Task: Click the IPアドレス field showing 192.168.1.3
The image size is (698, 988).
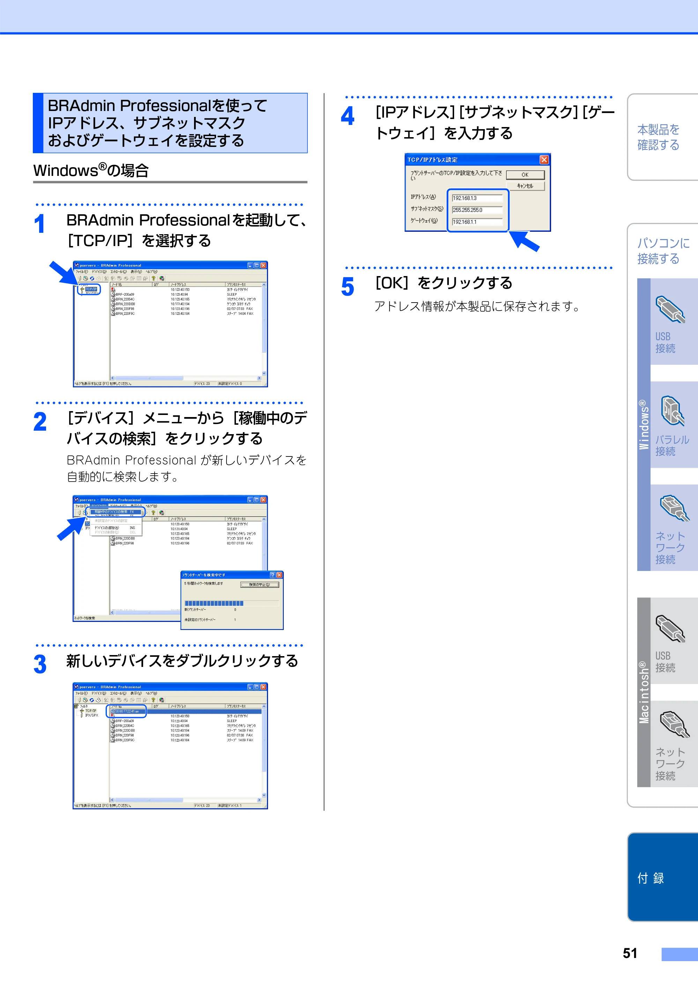Action: click(477, 198)
